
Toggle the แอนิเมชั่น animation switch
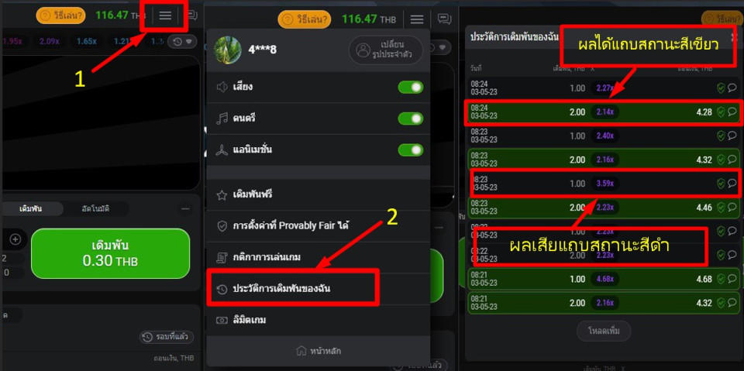click(411, 150)
